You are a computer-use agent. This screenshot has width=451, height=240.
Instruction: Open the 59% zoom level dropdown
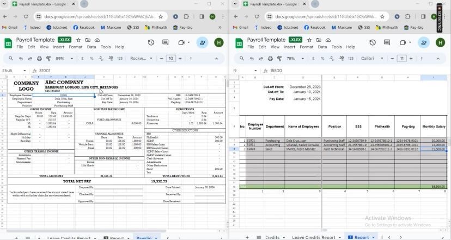coord(63,59)
